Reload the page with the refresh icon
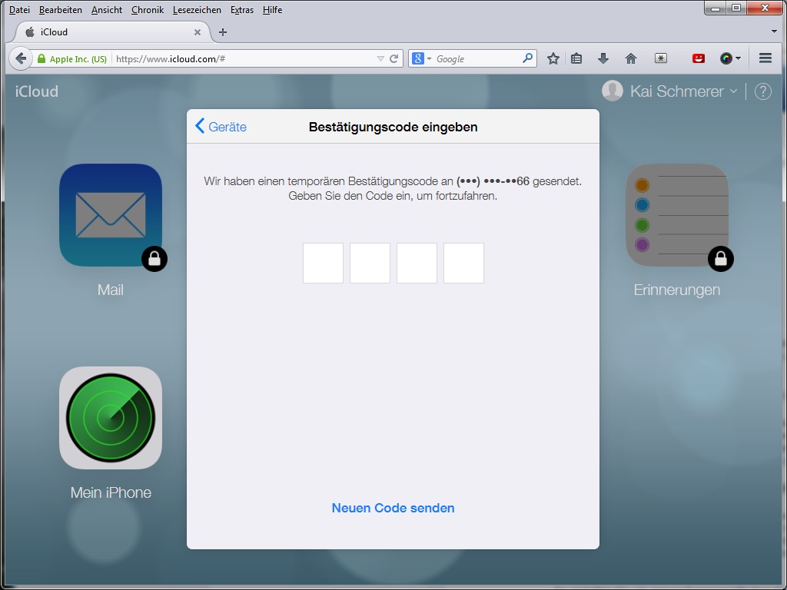The height and width of the screenshot is (590, 787). (x=394, y=58)
